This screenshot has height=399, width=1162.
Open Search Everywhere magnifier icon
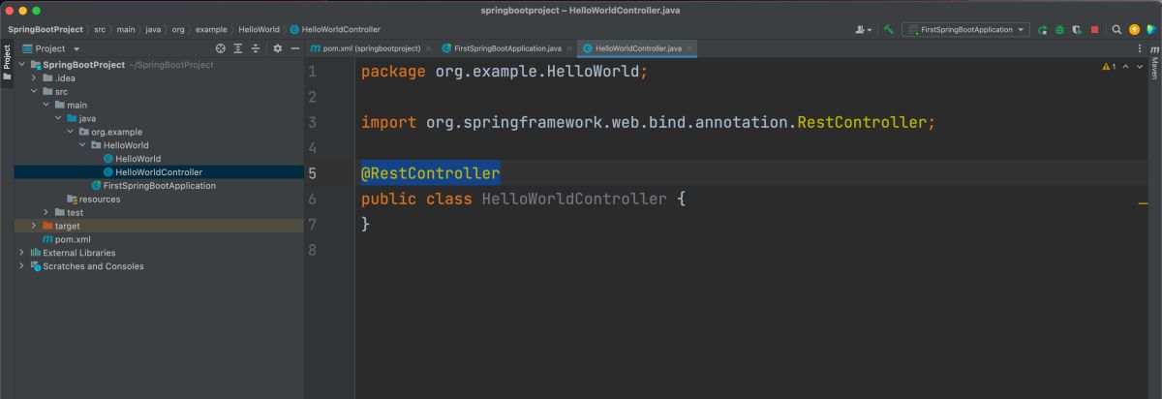(x=1116, y=30)
